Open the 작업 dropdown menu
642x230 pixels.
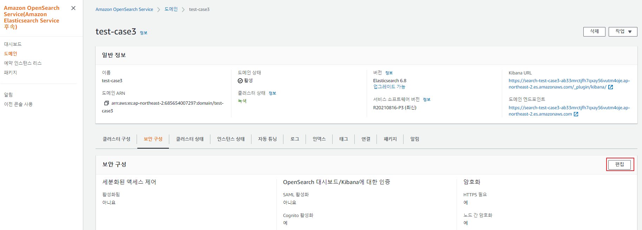click(623, 32)
